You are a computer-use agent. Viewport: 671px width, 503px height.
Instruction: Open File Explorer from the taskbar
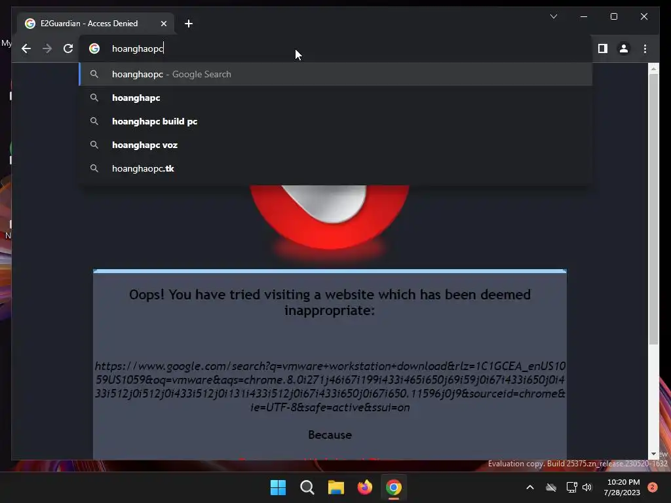coord(336,487)
